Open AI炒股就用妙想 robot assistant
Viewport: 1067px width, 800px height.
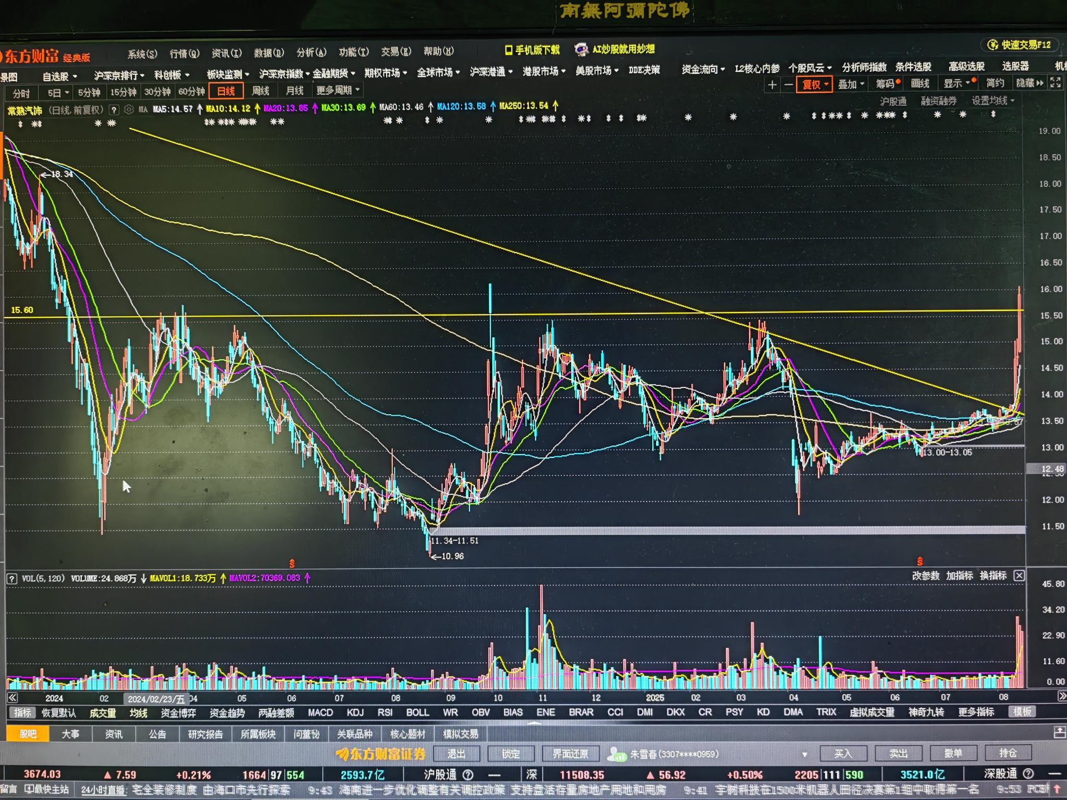click(615, 49)
